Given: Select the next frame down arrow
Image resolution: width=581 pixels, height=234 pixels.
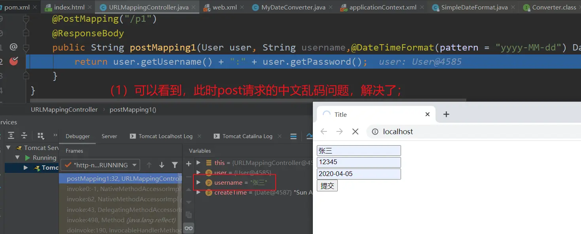Looking at the screenshot, I should 162,165.
